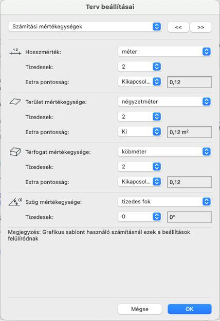
Task: Open Tizedesek dropdown under Terület mértékegysége
Action: tap(140, 117)
